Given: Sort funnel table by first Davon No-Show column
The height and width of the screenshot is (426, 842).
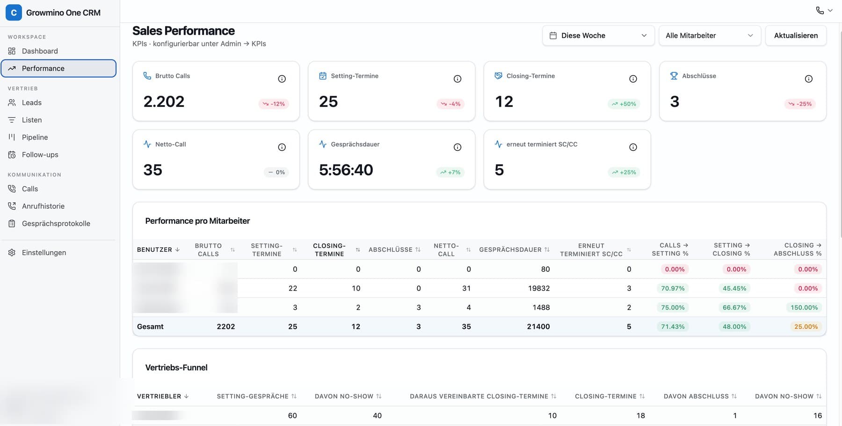Looking at the screenshot, I should point(348,397).
